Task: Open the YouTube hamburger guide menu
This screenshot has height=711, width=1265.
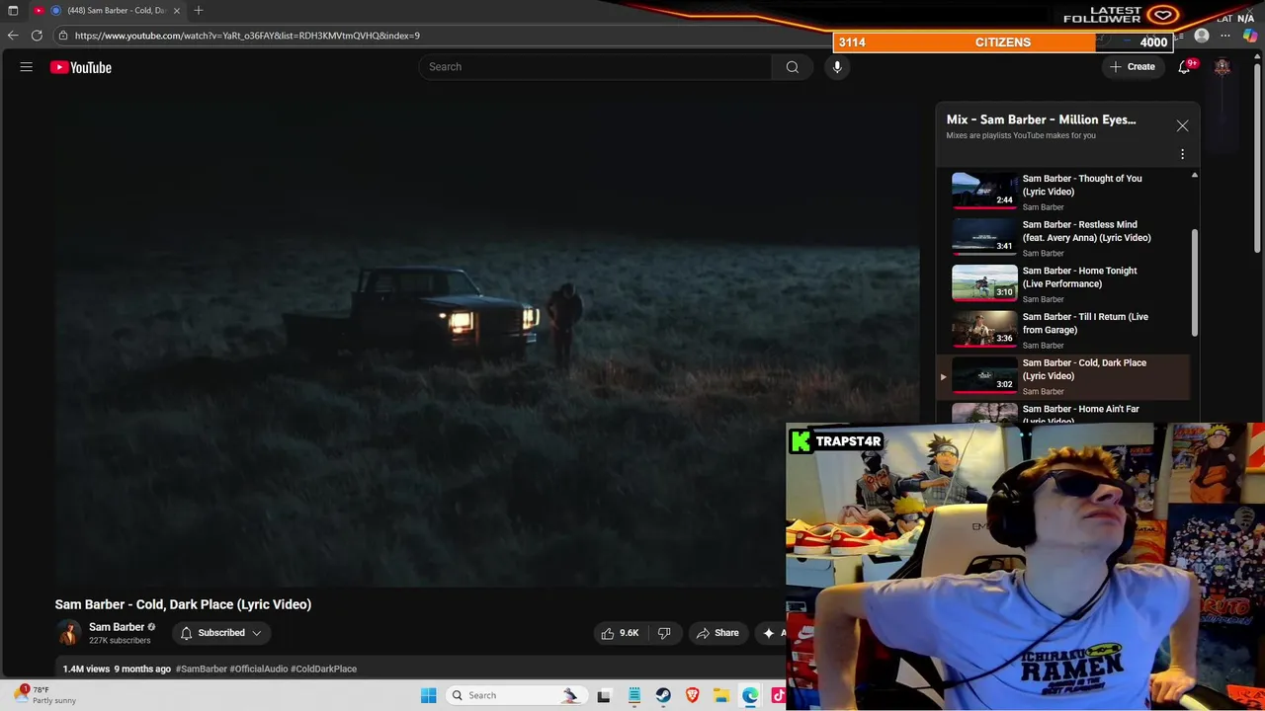Action: (27, 67)
